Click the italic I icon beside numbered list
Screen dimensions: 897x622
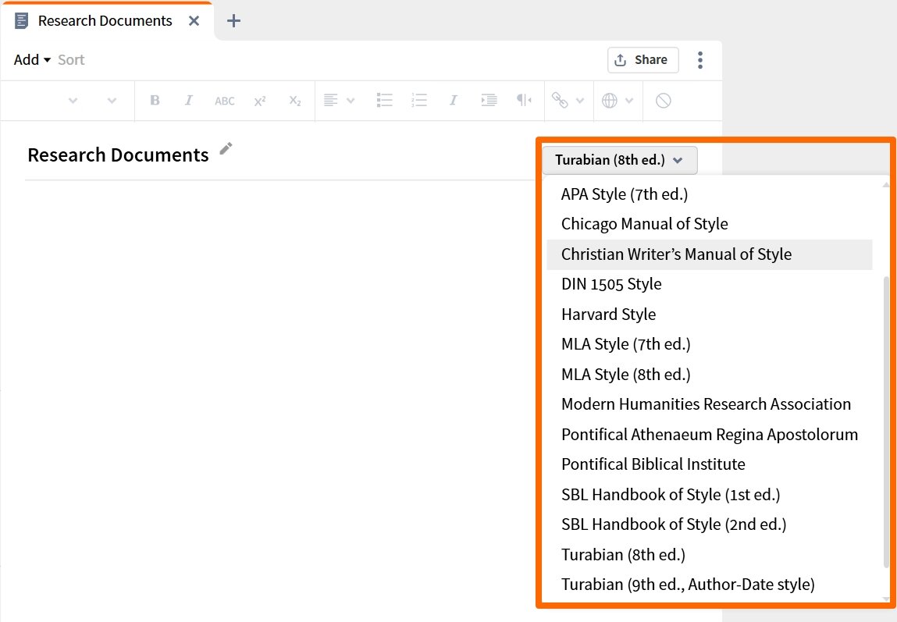[x=453, y=100]
